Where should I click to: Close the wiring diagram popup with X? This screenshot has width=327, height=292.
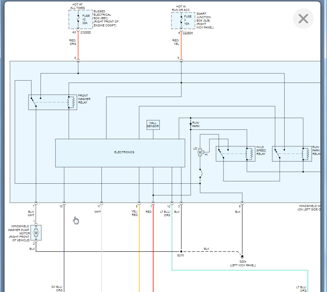click(303, 19)
